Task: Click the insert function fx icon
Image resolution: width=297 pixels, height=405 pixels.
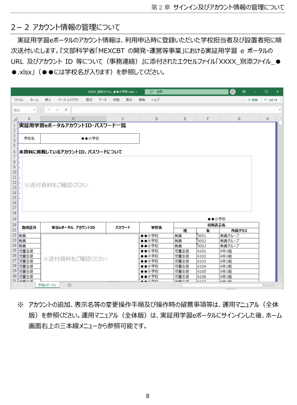Action: 66,110
